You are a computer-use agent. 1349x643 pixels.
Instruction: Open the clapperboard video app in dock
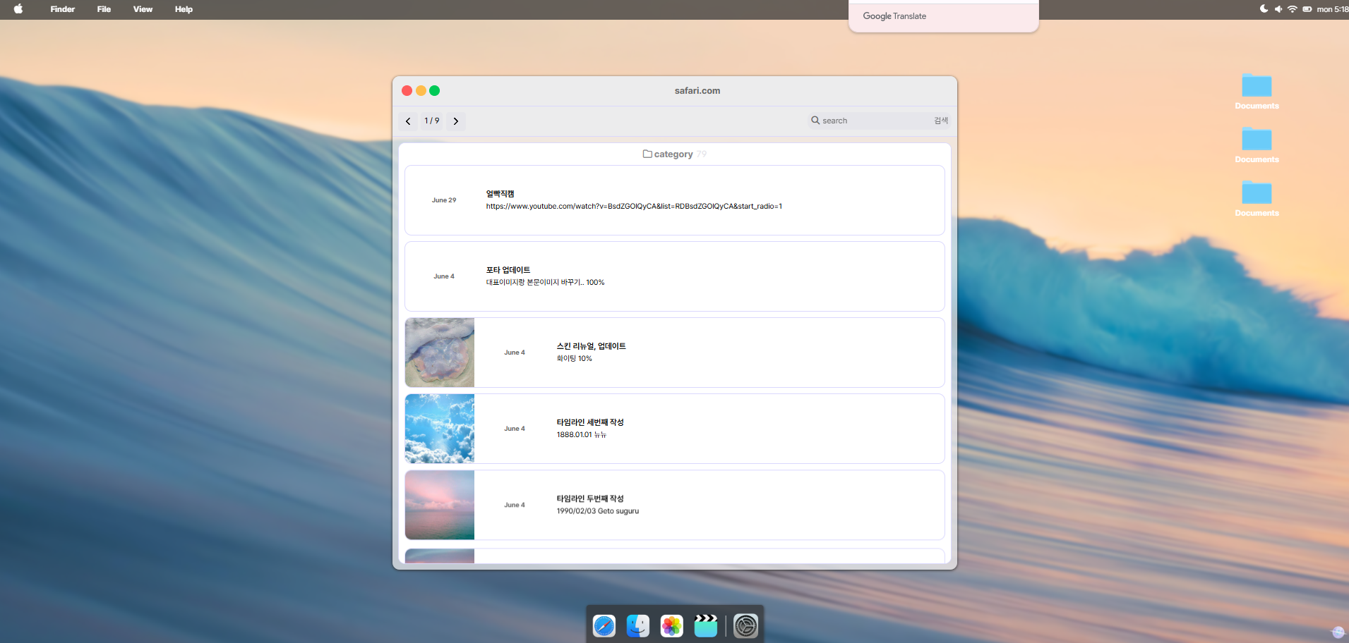[x=706, y=626]
